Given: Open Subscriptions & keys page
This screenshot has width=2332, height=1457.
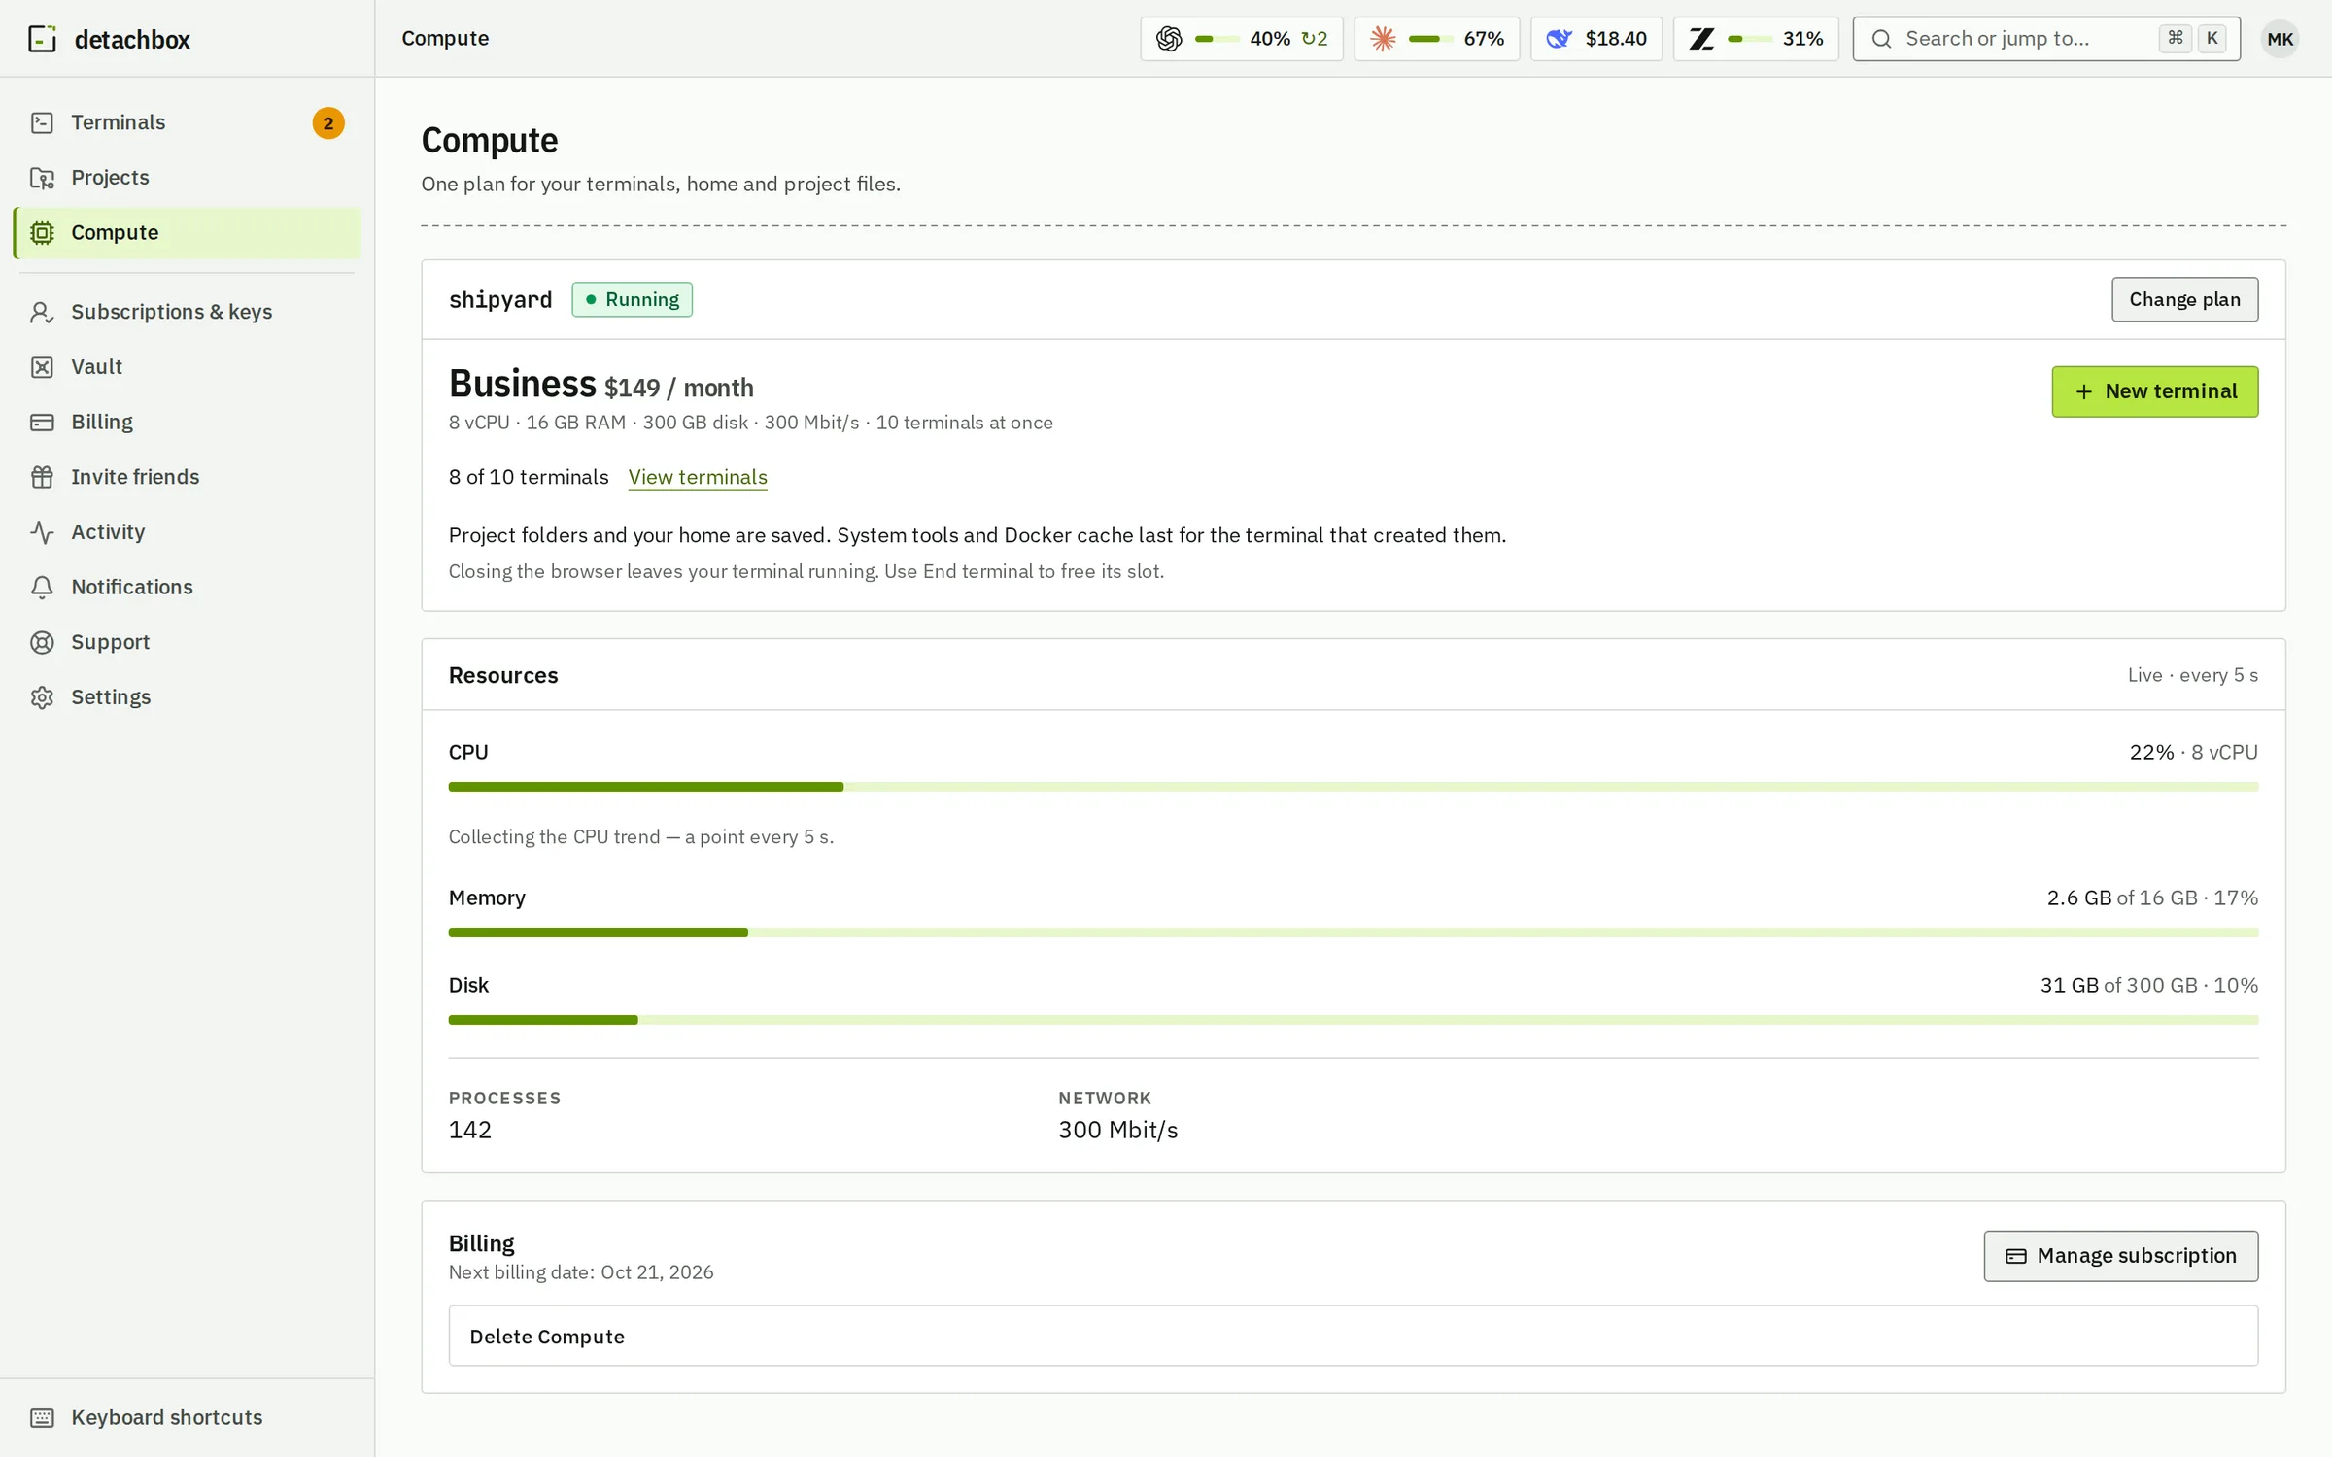Looking at the screenshot, I should click(187, 312).
